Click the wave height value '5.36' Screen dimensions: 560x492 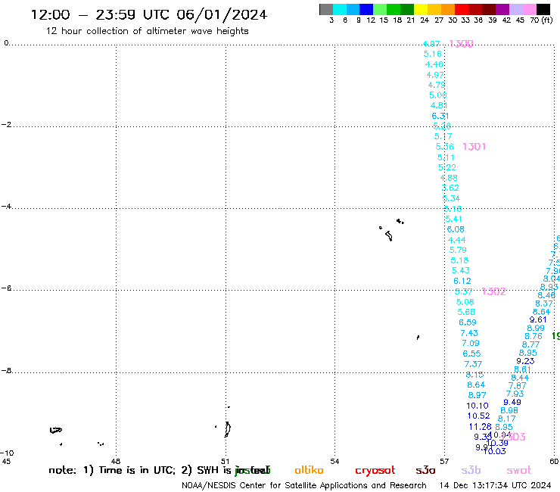pyautogui.click(x=445, y=147)
